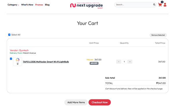Uncheck the TAPO L530E item checkbox
Image resolution: width=181 pixels, height=109 pixels.
click(x=11, y=59)
